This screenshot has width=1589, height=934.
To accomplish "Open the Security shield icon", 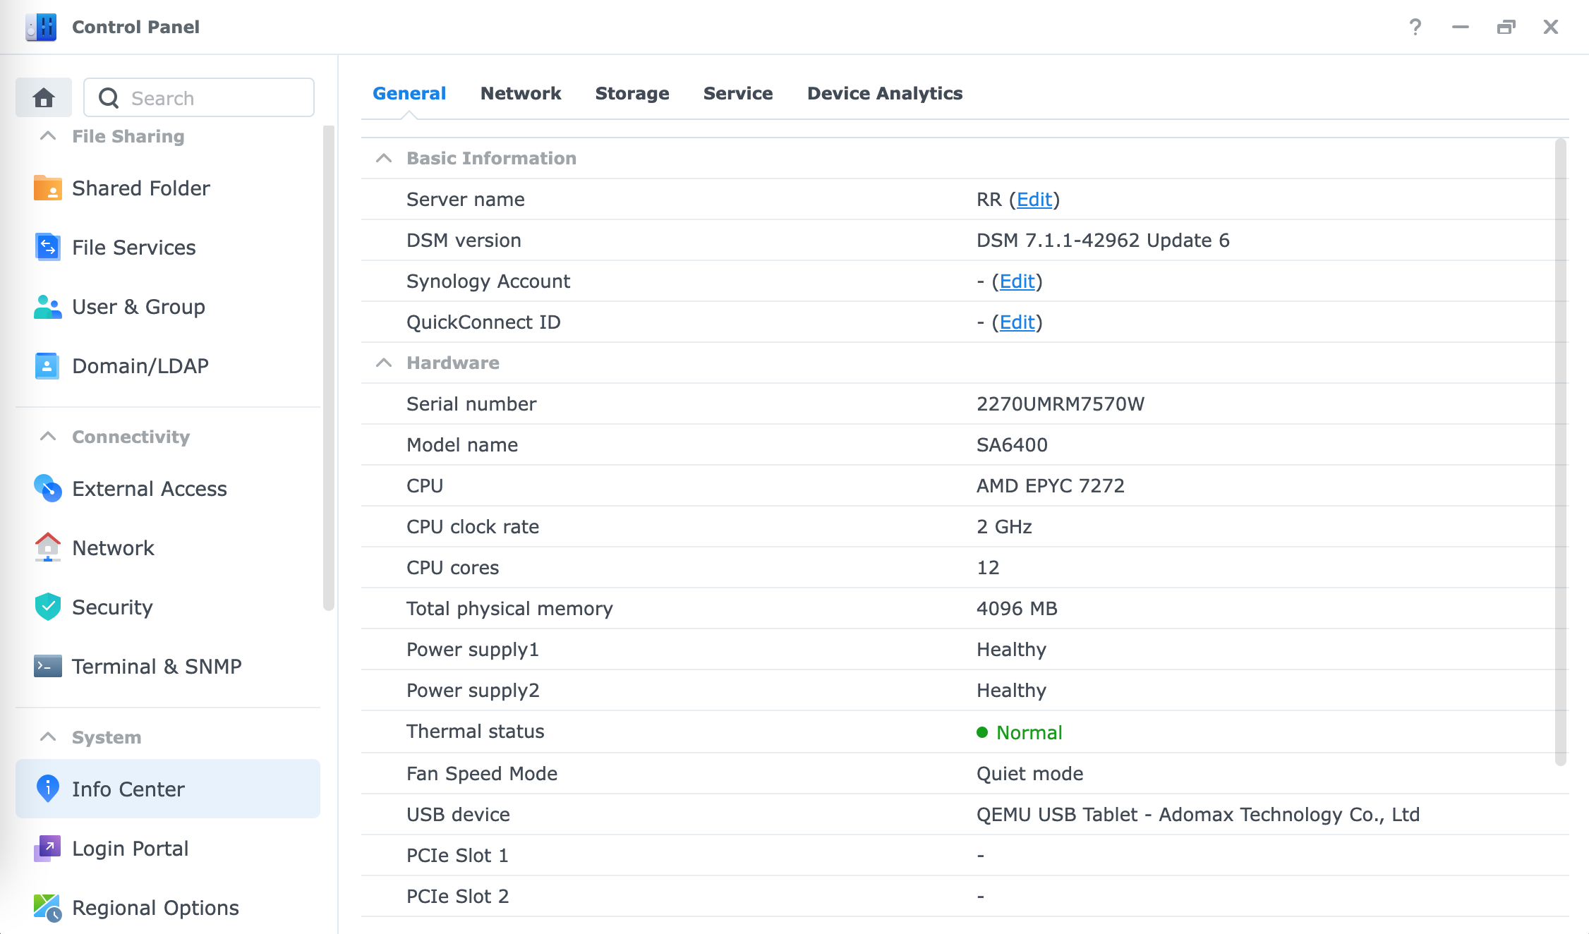I will (47, 607).
